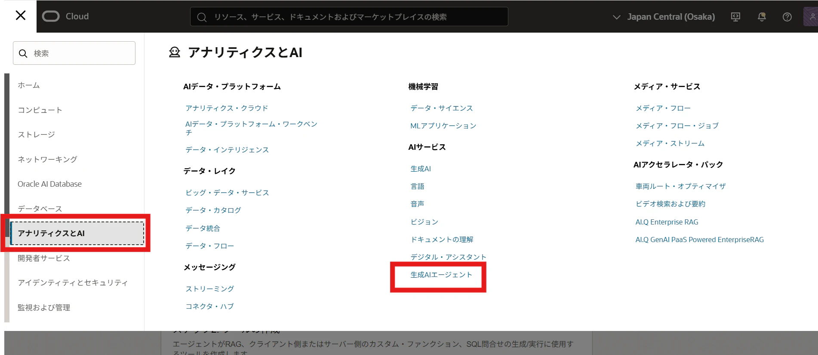This screenshot has height=355, width=818.
Task: Open the ビデオ検索および要約 link
Action: tap(670, 204)
